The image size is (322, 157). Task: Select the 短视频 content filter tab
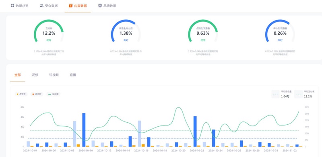[x=54, y=75]
